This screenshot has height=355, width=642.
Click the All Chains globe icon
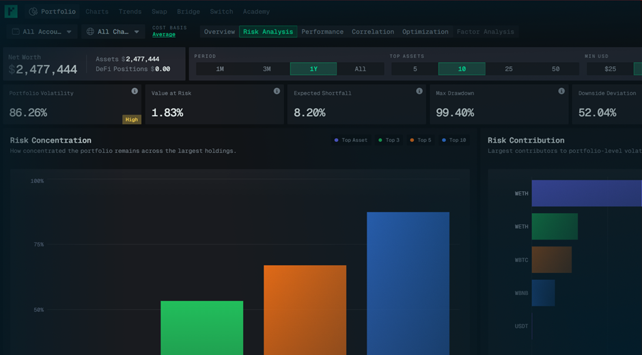click(90, 31)
